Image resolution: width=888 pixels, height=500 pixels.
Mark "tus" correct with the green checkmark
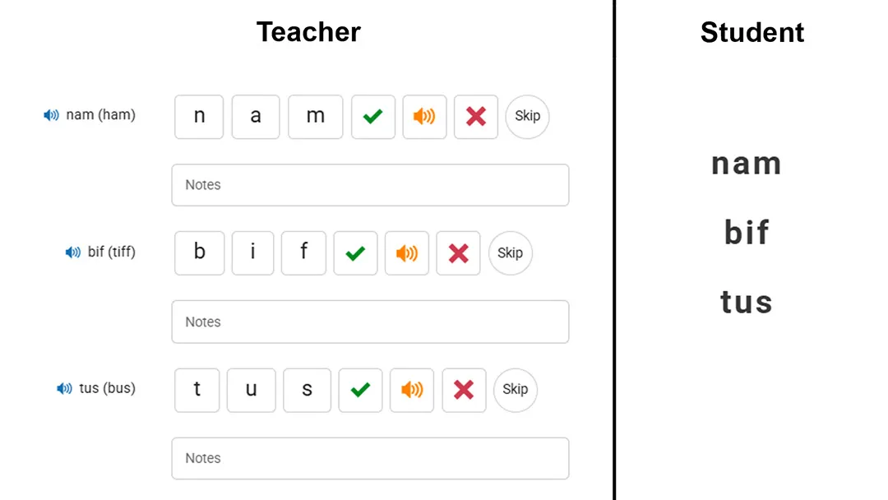(360, 390)
